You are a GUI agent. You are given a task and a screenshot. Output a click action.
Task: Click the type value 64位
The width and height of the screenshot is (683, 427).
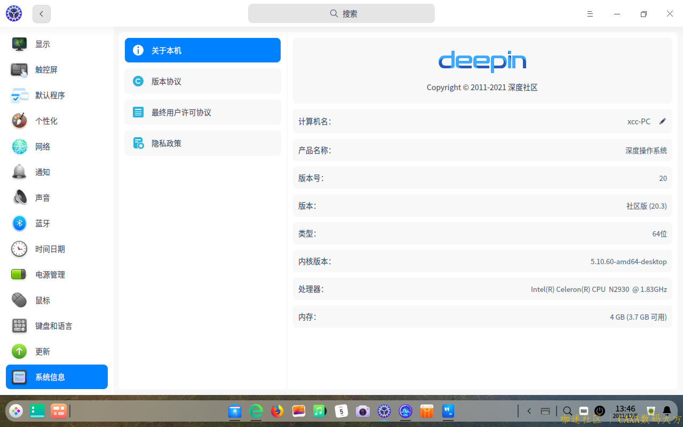click(660, 234)
